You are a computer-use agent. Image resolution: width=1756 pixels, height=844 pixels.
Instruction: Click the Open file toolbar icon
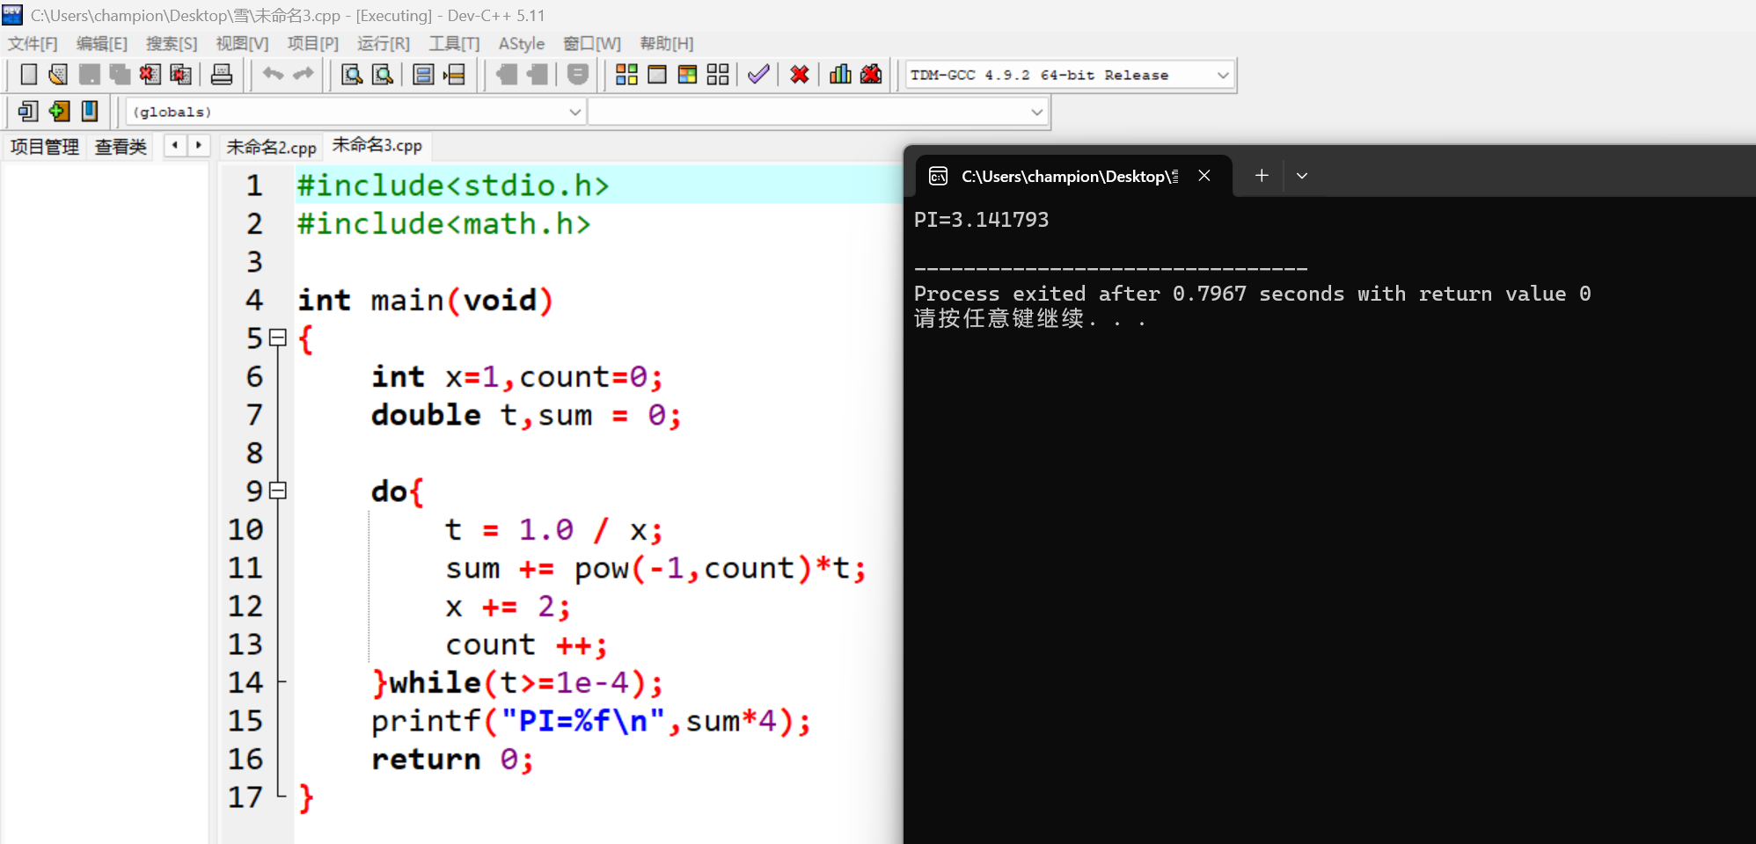(58, 75)
